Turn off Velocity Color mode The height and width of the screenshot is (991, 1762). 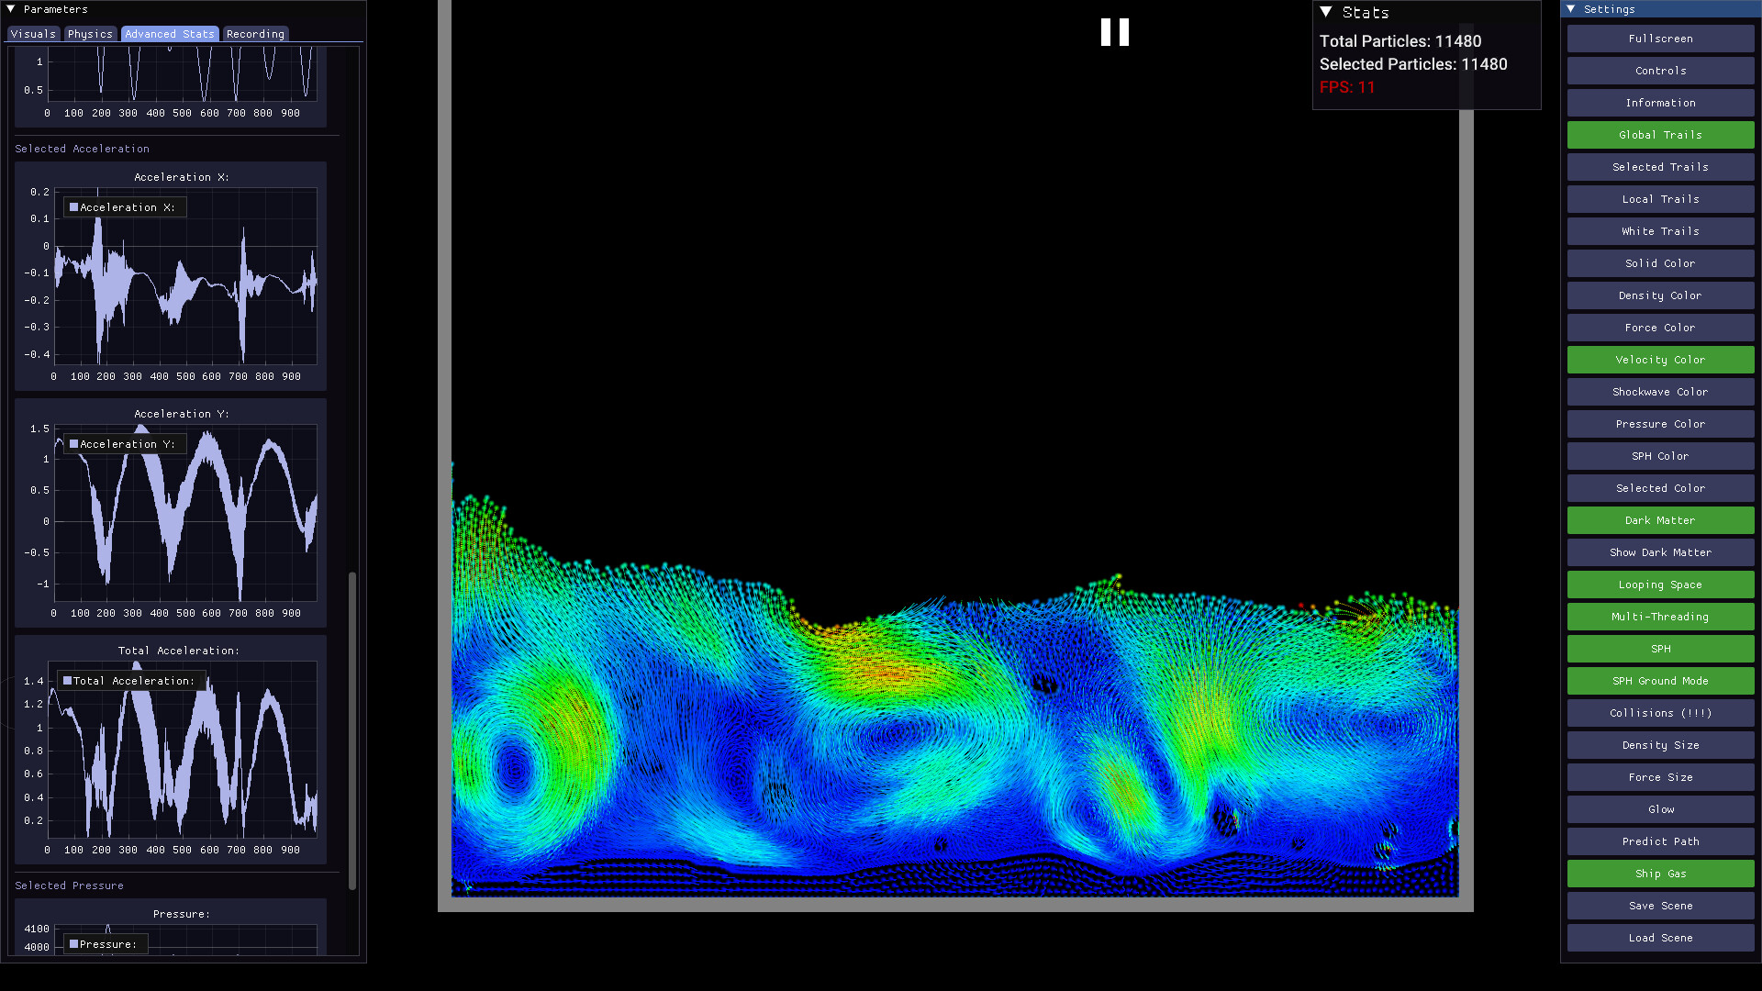(x=1659, y=360)
